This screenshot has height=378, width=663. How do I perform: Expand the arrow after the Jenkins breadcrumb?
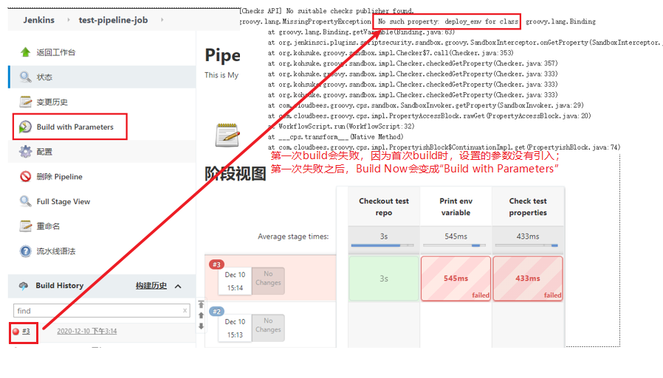click(x=68, y=20)
